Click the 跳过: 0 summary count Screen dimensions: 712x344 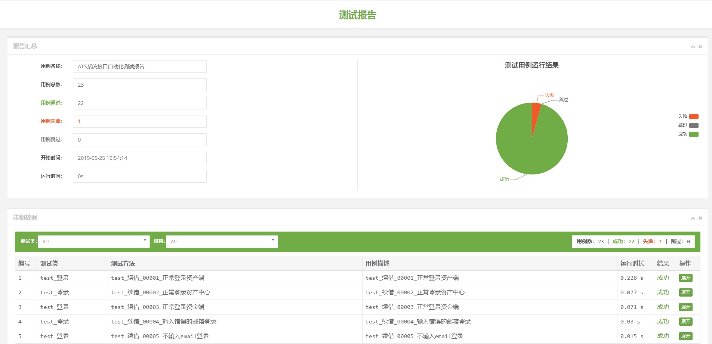pyautogui.click(x=680, y=242)
